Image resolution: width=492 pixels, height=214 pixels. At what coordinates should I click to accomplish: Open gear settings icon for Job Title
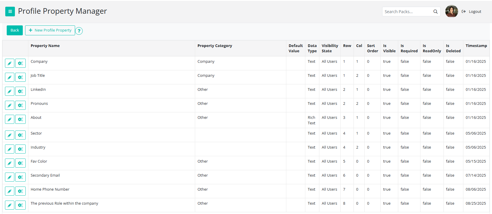pyautogui.click(x=20, y=77)
